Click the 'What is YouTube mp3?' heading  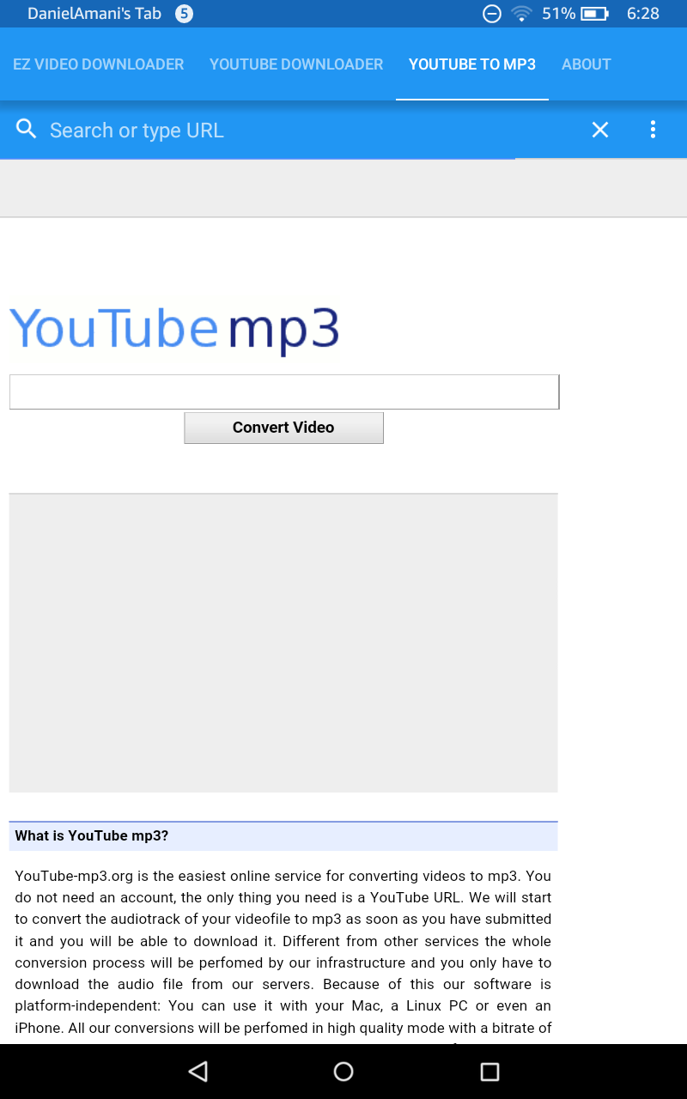[92, 835]
